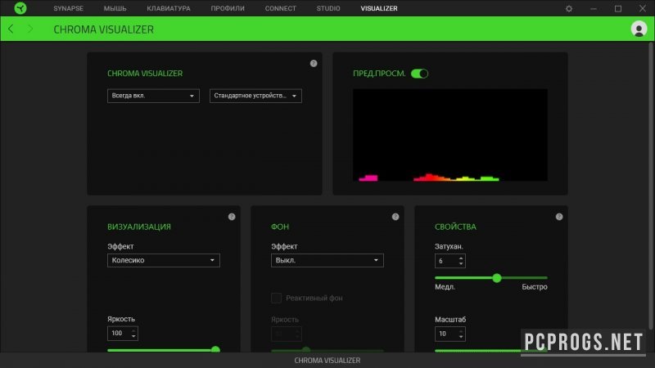Click the CHROMA VISUALIZER page heading
This screenshot has width=655, height=368.
tap(104, 29)
